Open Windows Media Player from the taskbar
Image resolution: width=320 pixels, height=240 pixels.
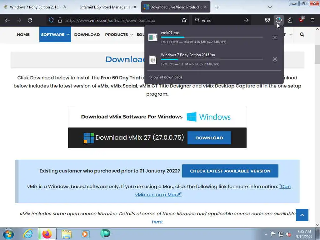pos(85,234)
